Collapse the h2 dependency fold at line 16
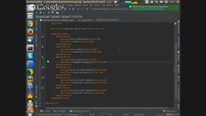Image resolution: width=206 pixels, height=116 pixels. point(45,36)
